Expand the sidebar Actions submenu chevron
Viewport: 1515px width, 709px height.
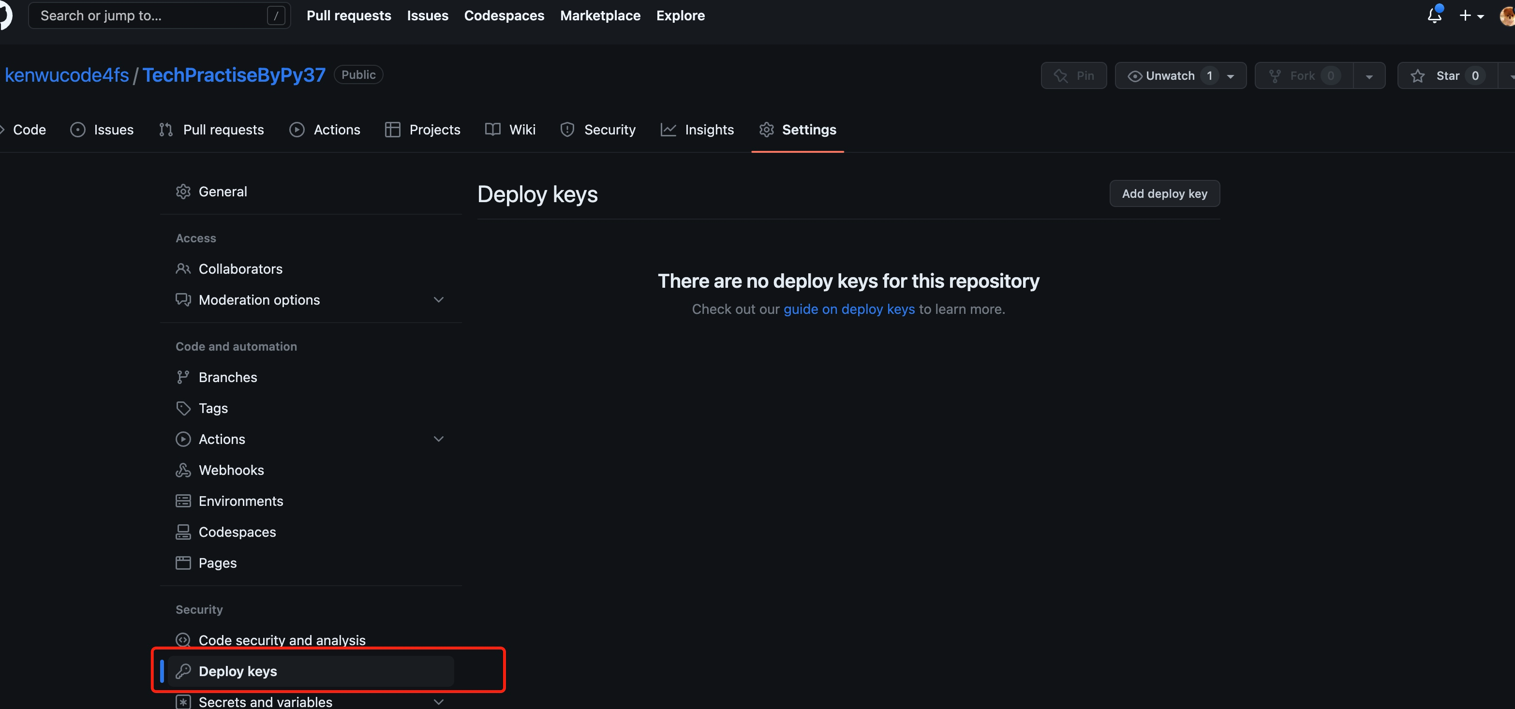pyautogui.click(x=438, y=439)
